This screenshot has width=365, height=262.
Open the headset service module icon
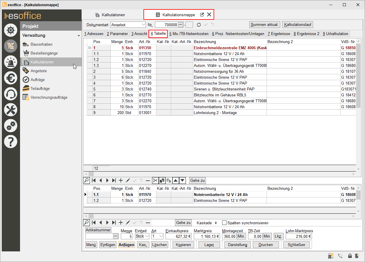(11, 94)
